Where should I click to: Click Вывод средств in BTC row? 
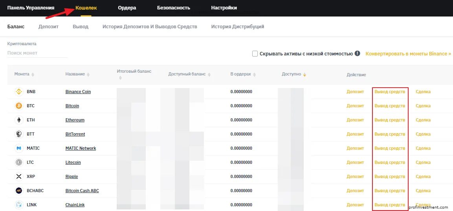click(390, 106)
